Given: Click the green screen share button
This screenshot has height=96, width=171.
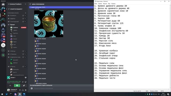Looking at the screenshot, I should click(x=17, y=86).
